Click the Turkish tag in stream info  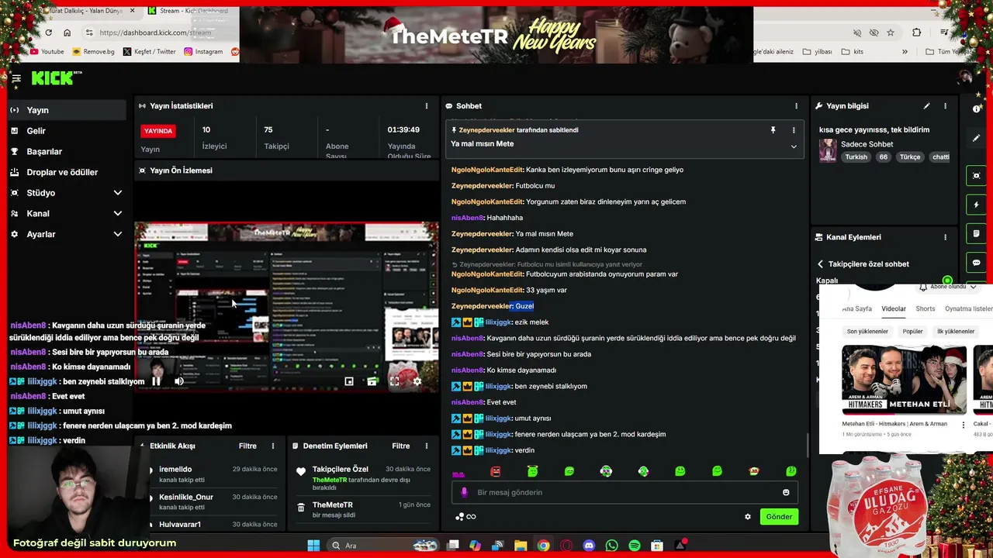(856, 157)
